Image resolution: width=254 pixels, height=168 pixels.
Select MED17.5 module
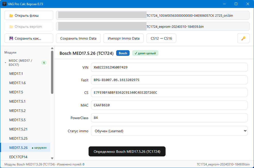pos(25,92)
